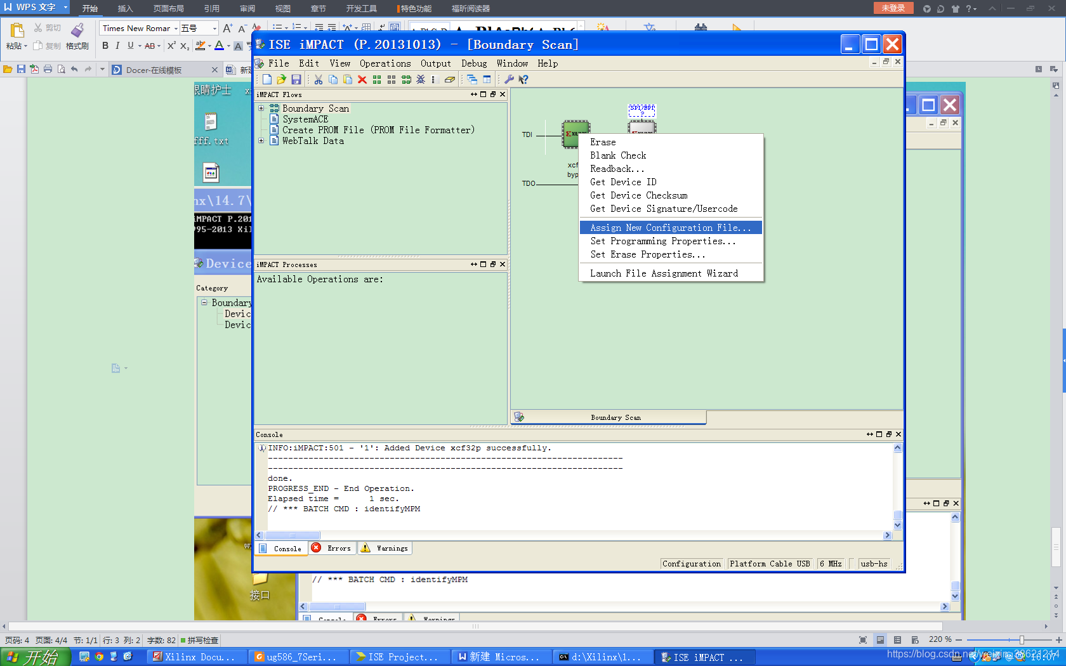Click the bug-shaped Debug Chain icon
This screenshot has height=666, width=1066.
click(421, 79)
